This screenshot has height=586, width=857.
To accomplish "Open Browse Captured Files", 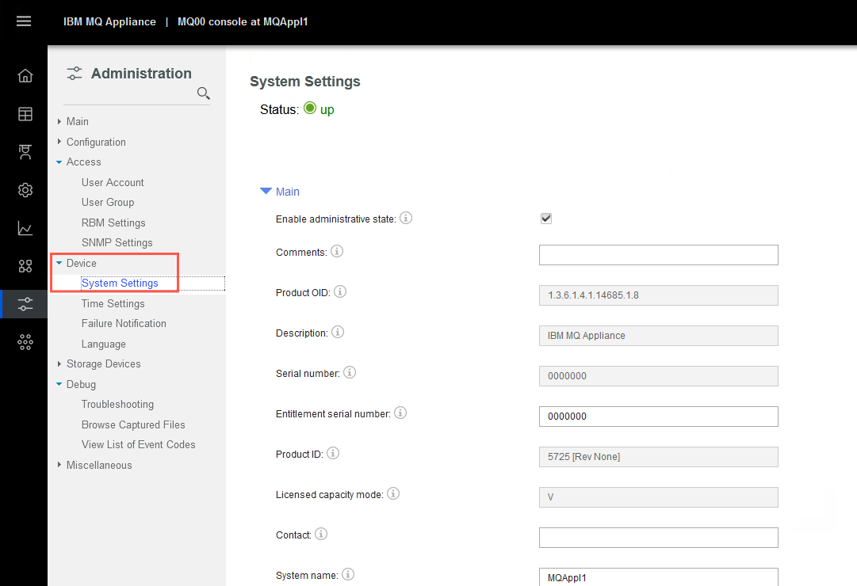I will pos(133,424).
